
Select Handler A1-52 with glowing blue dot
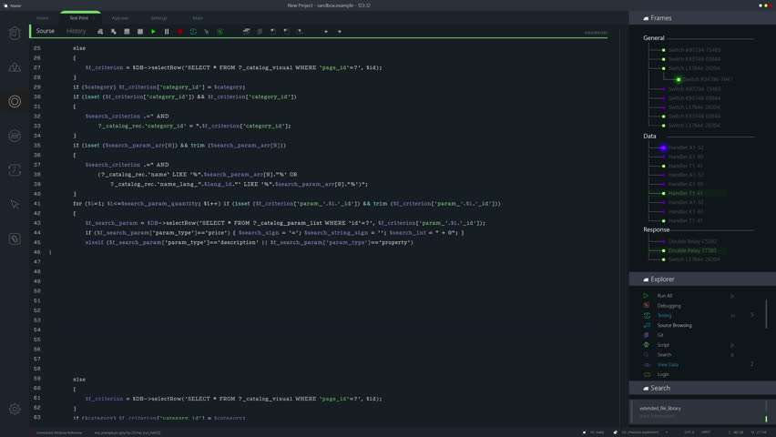686,147
